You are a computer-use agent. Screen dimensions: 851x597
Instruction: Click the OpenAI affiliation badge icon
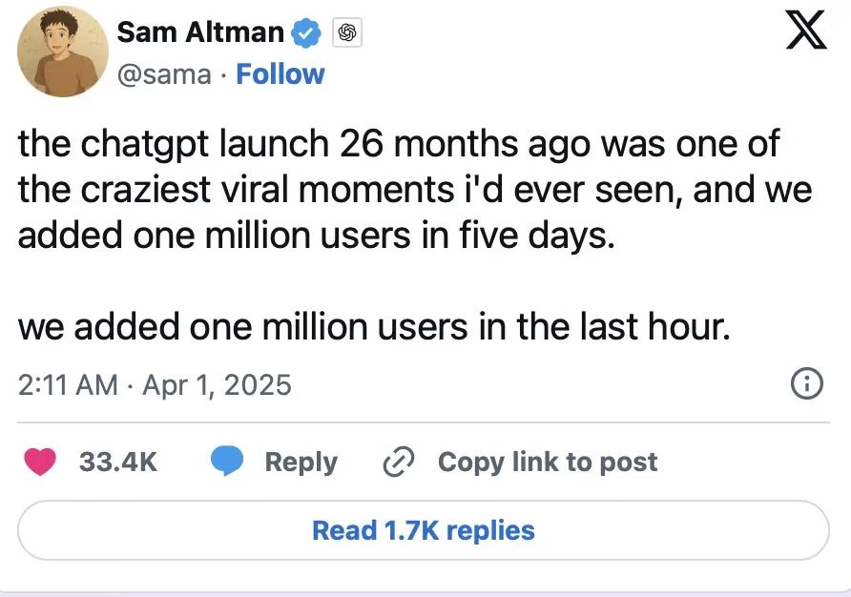[x=346, y=33]
